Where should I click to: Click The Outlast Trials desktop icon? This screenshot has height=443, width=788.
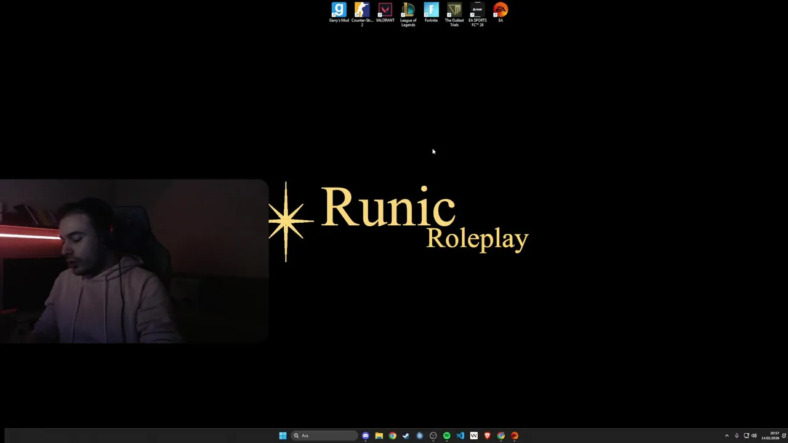(454, 14)
